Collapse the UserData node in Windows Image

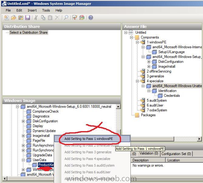point(23,160)
